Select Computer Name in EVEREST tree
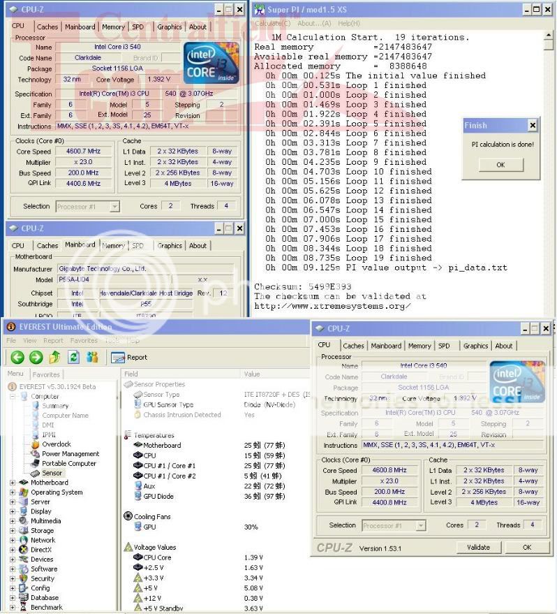Screen dimensions: 557x614 [x=65, y=416]
